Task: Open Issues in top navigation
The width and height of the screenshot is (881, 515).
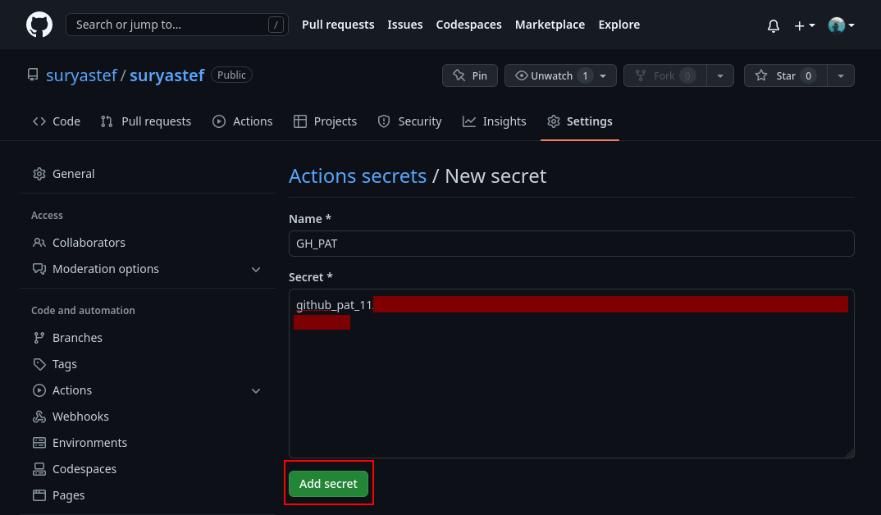Action: pos(404,25)
